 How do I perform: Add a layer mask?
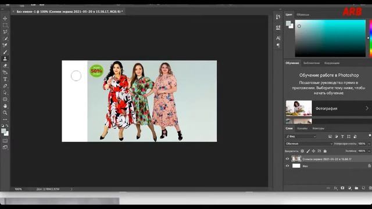[x=342, y=188]
